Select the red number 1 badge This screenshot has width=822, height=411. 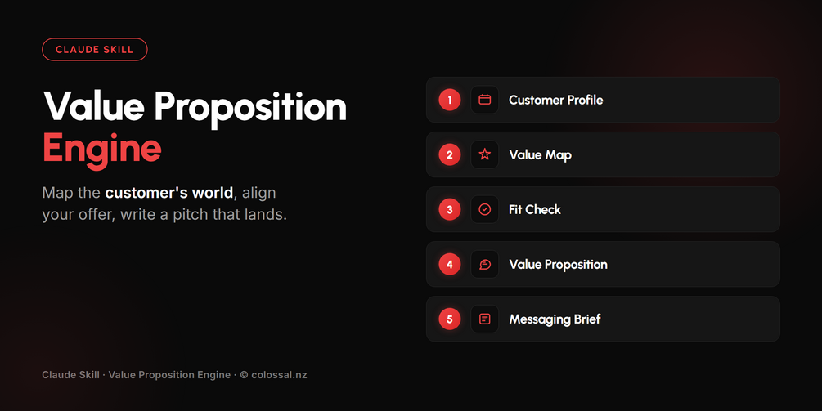click(x=449, y=100)
